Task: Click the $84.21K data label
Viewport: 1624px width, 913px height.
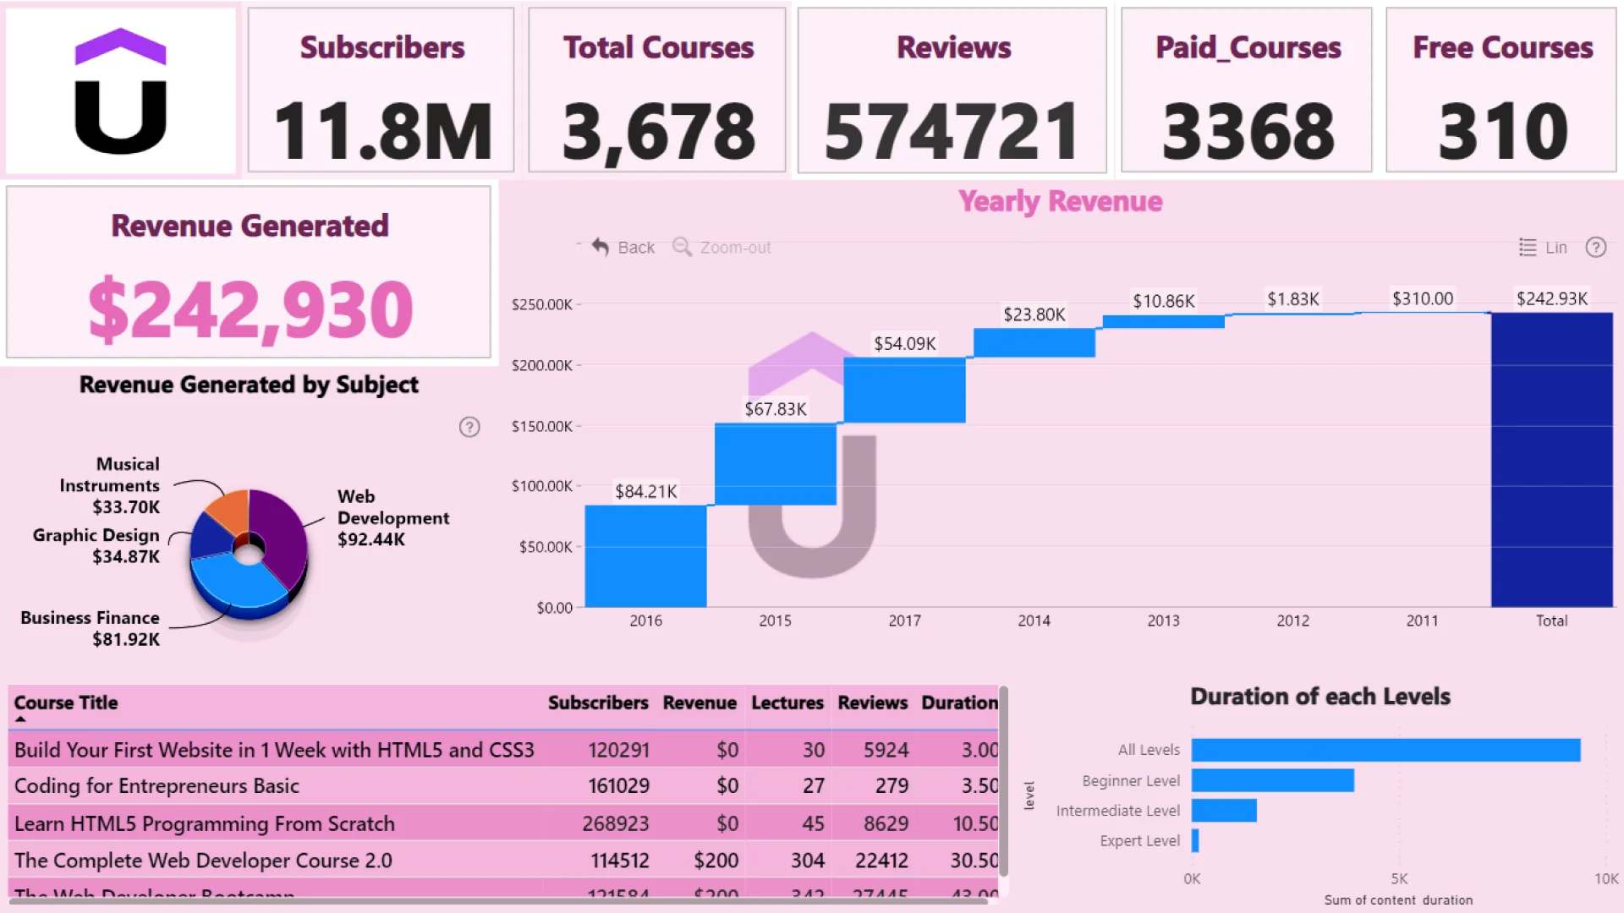Action: click(645, 491)
